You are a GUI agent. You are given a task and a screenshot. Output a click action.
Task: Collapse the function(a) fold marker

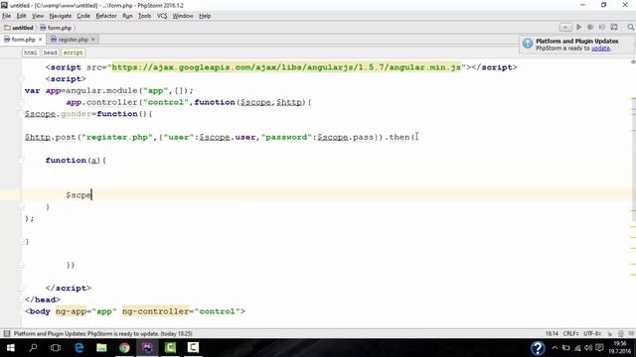tap(22, 161)
